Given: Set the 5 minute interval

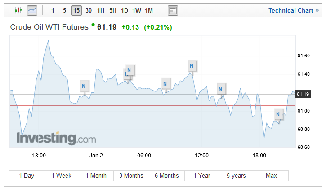Looking at the screenshot, I should tap(64, 10).
